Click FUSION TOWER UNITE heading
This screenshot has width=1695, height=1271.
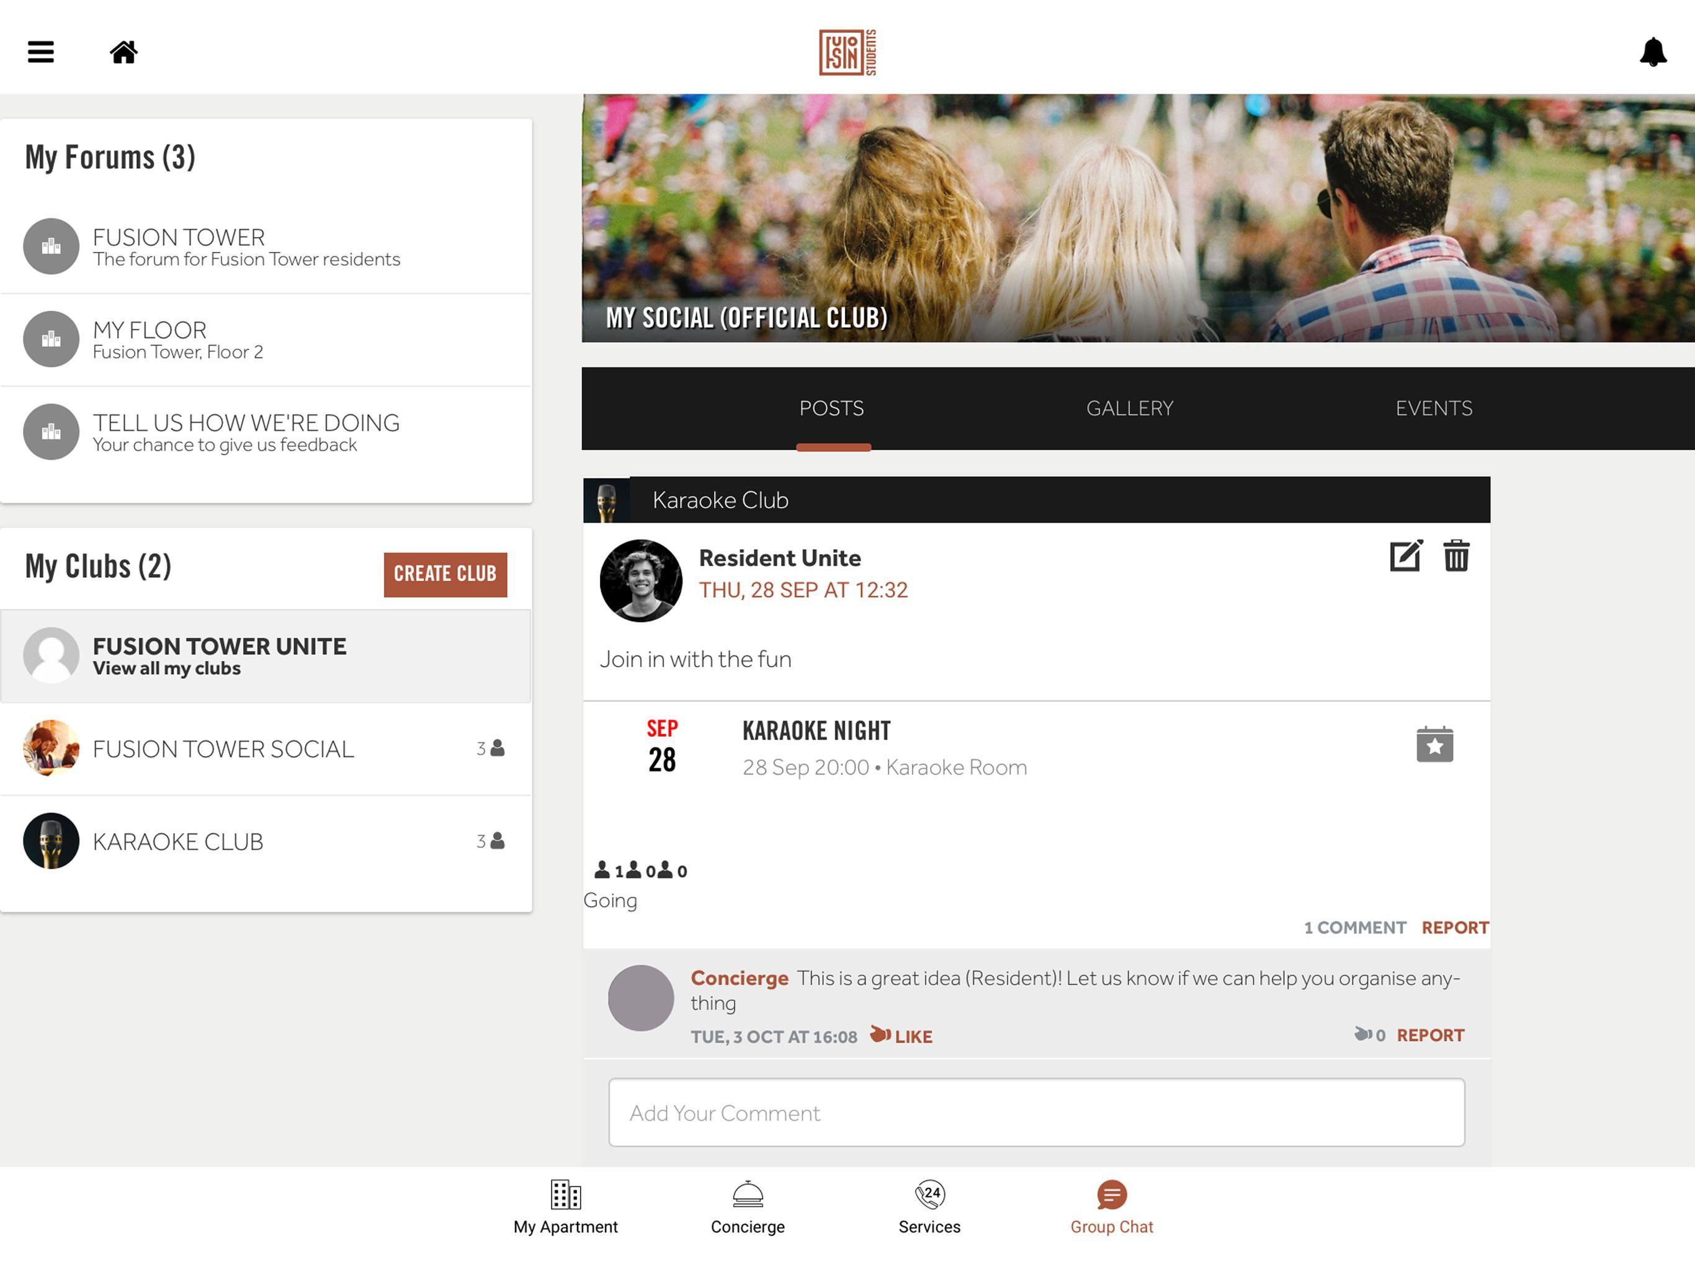point(219,646)
